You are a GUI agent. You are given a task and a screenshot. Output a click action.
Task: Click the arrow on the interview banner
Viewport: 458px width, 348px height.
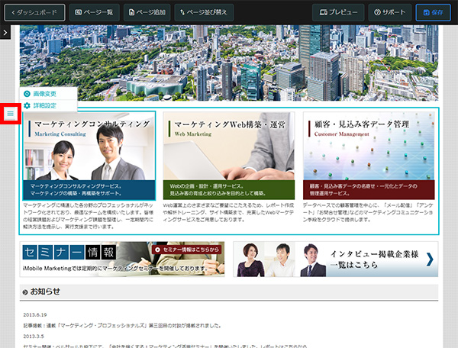coord(429,259)
